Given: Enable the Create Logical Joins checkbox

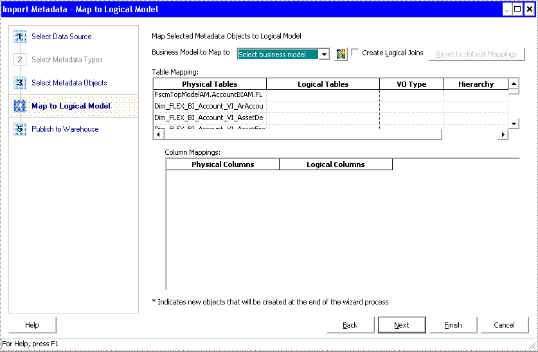Looking at the screenshot, I should tap(355, 53).
